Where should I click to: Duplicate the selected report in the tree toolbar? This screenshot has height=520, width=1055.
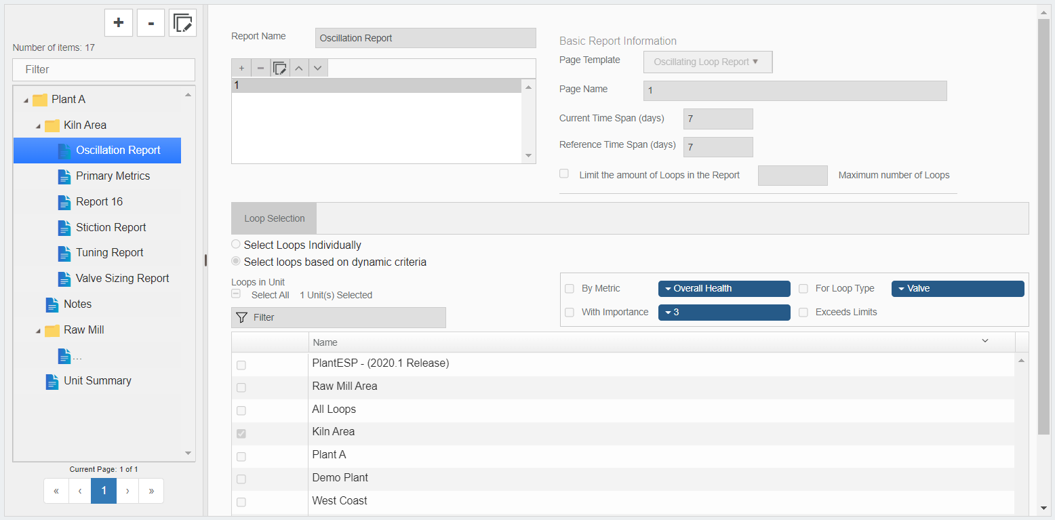tap(182, 22)
